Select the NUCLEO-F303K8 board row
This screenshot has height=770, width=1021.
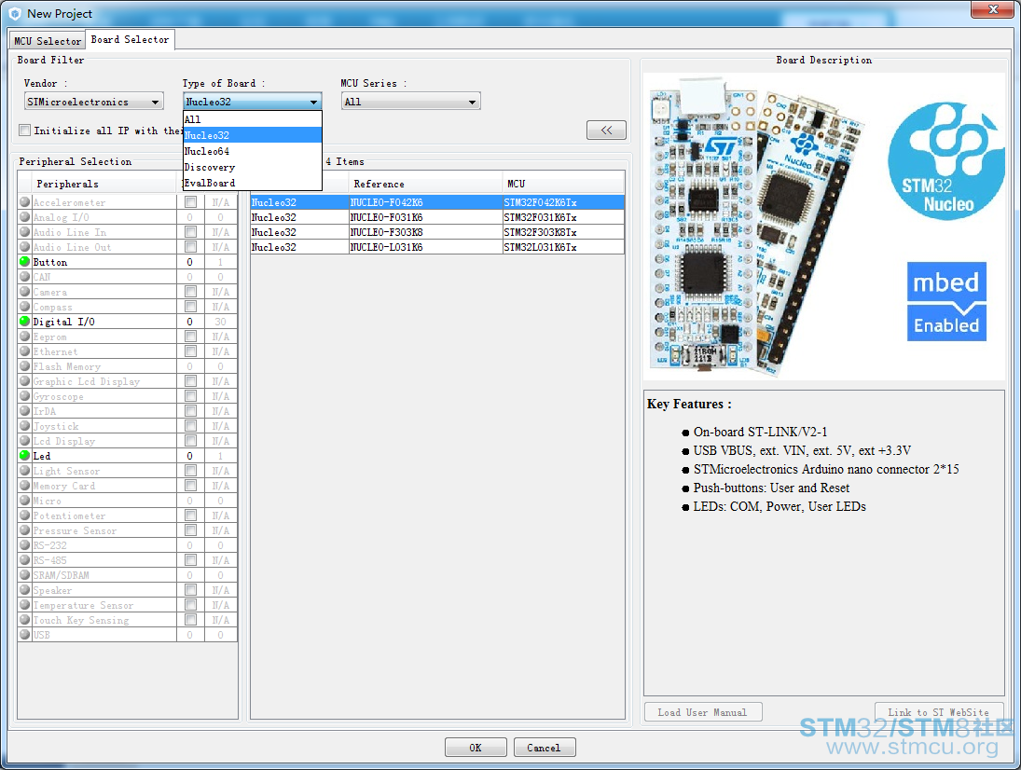(437, 232)
